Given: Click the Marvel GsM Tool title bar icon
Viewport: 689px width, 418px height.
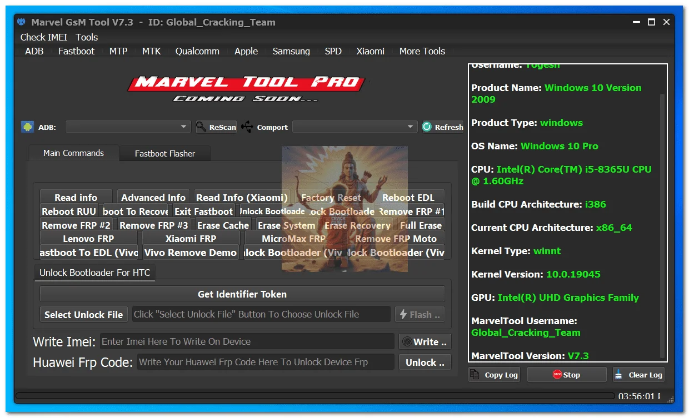Looking at the screenshot, I should click(x=22, y=22).
